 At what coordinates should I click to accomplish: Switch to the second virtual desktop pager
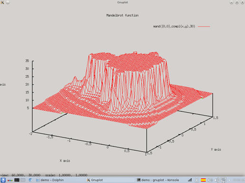(x=23, y=180)
